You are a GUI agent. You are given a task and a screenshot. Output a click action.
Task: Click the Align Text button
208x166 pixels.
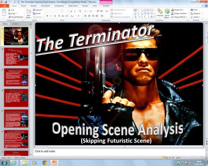point(116,13)
